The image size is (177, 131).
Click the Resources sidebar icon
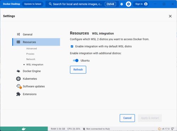[18, 42]
